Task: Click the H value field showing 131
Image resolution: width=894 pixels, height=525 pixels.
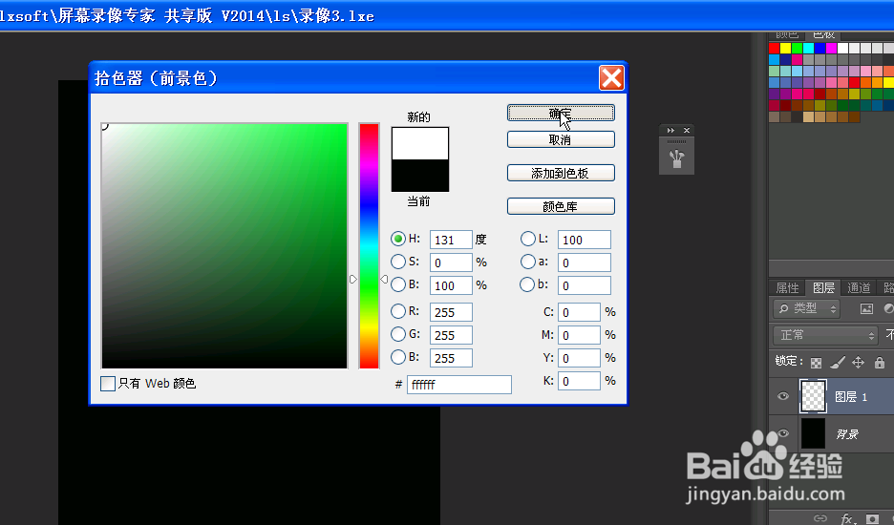Action: tap(451, 240)
